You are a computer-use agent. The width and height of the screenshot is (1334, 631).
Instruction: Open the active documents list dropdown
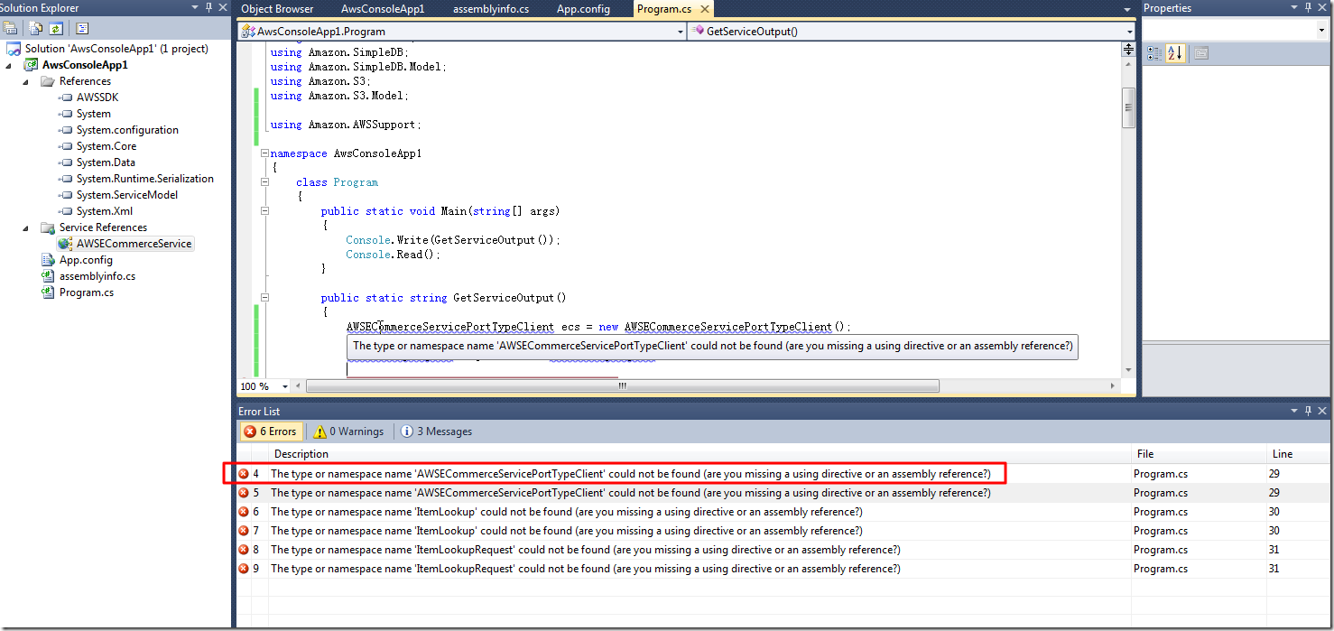click(1126, 10)
